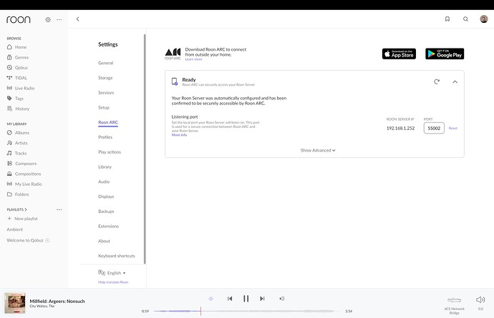The height and width of the screenshot is (318, 494).
Task: Create a New playlist
Action: 22,219
